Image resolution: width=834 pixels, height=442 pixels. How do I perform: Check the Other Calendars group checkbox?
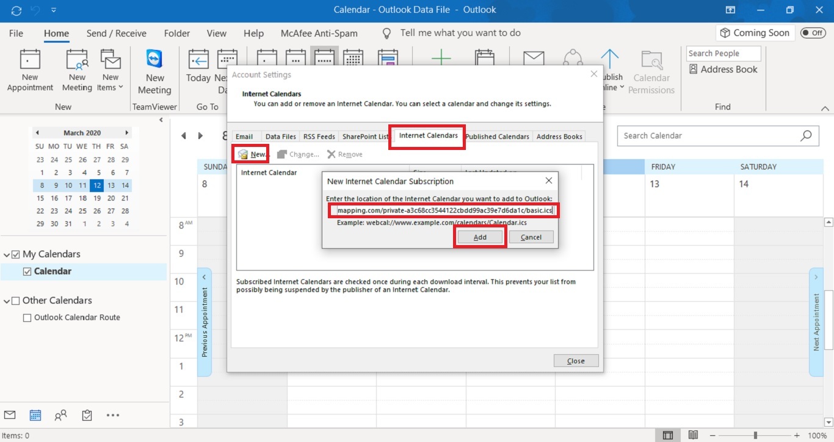click(16, 301)
